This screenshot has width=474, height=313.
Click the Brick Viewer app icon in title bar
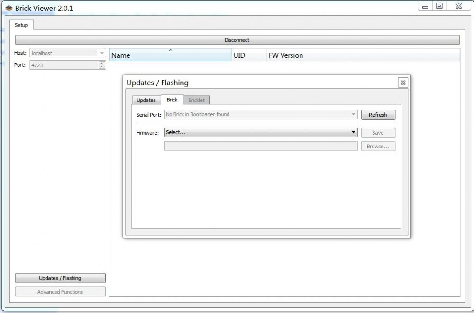tap(9, 8)
